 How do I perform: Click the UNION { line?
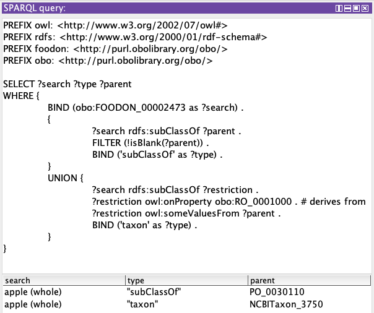(x=66, y=178)
